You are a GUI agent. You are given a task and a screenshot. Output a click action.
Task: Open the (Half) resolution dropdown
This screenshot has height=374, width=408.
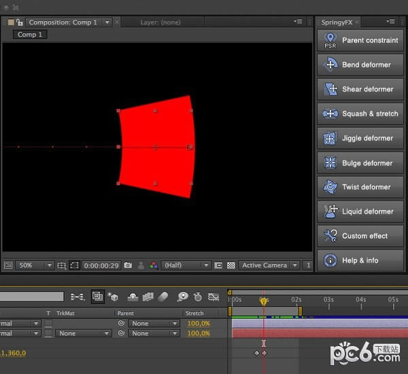click(186, 265)
